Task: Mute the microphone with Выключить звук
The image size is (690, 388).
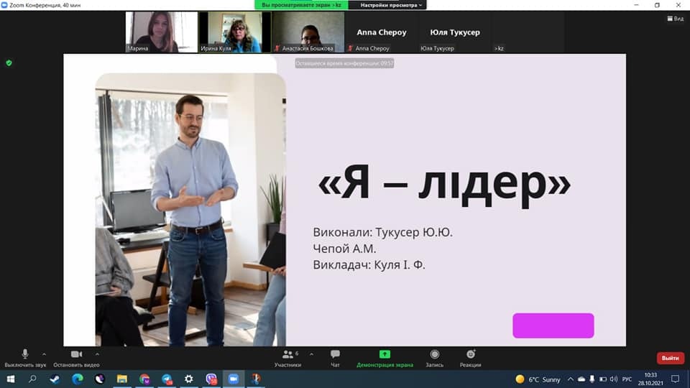Action: [x=24, y=354]
